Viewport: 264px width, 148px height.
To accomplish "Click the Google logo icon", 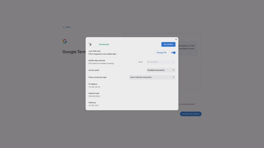I will tap(65, 41).
